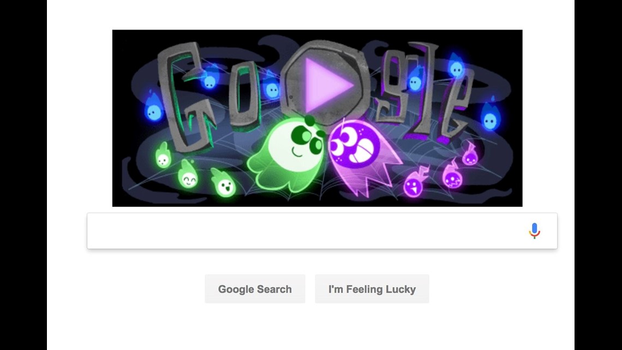Click the blue flame spirit at far right
Viewport: 622px width, 350px height.
[491, 116]
